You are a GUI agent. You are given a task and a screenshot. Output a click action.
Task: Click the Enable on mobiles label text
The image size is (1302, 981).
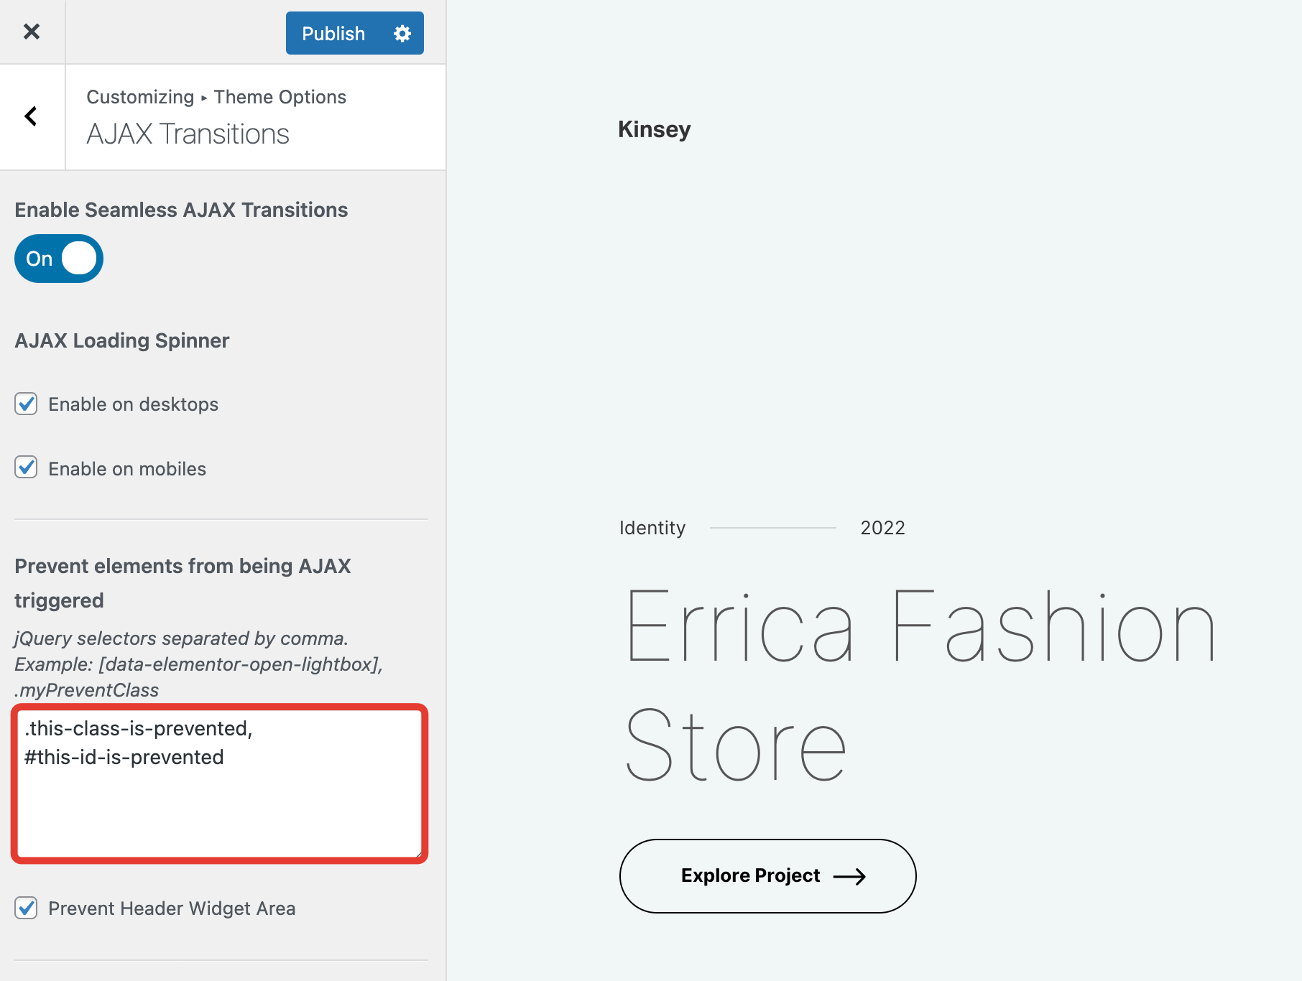point(127,469)
